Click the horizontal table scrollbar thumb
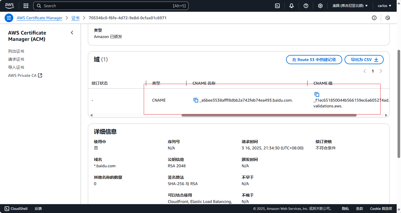The image size is (401, 213). [x=269, y=115]
